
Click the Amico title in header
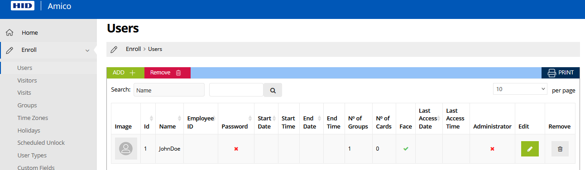[x=59, y=6]
